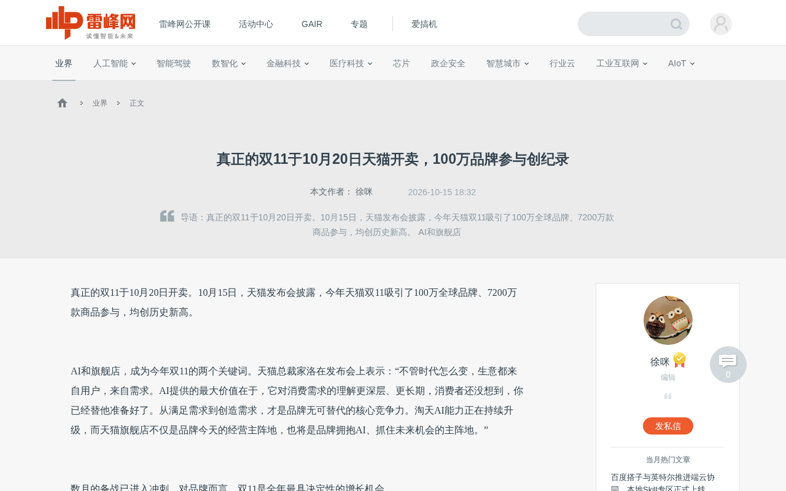The width and height of the screenshot is (786, 491).
Task: Go to home via breadcrumb house icon
Action: 62,103
